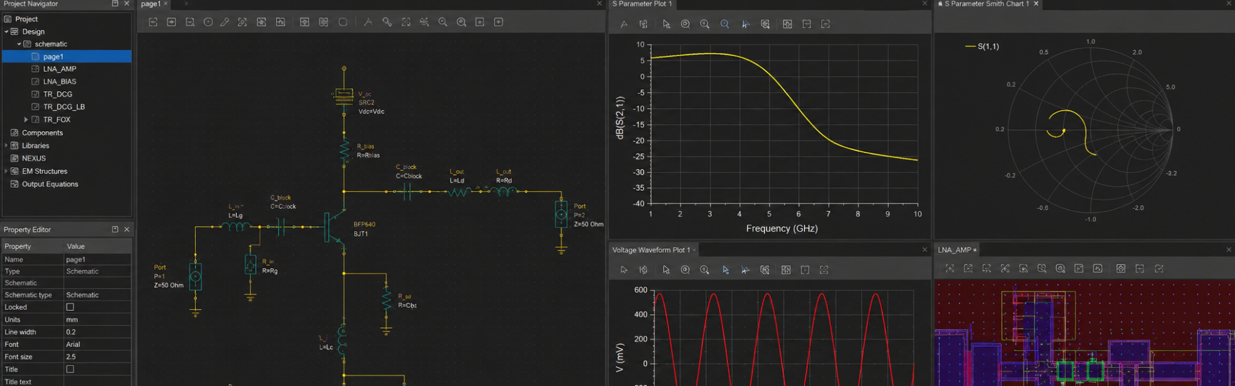
Task: Click the Property column header in Property Editor
Action: 32,246
